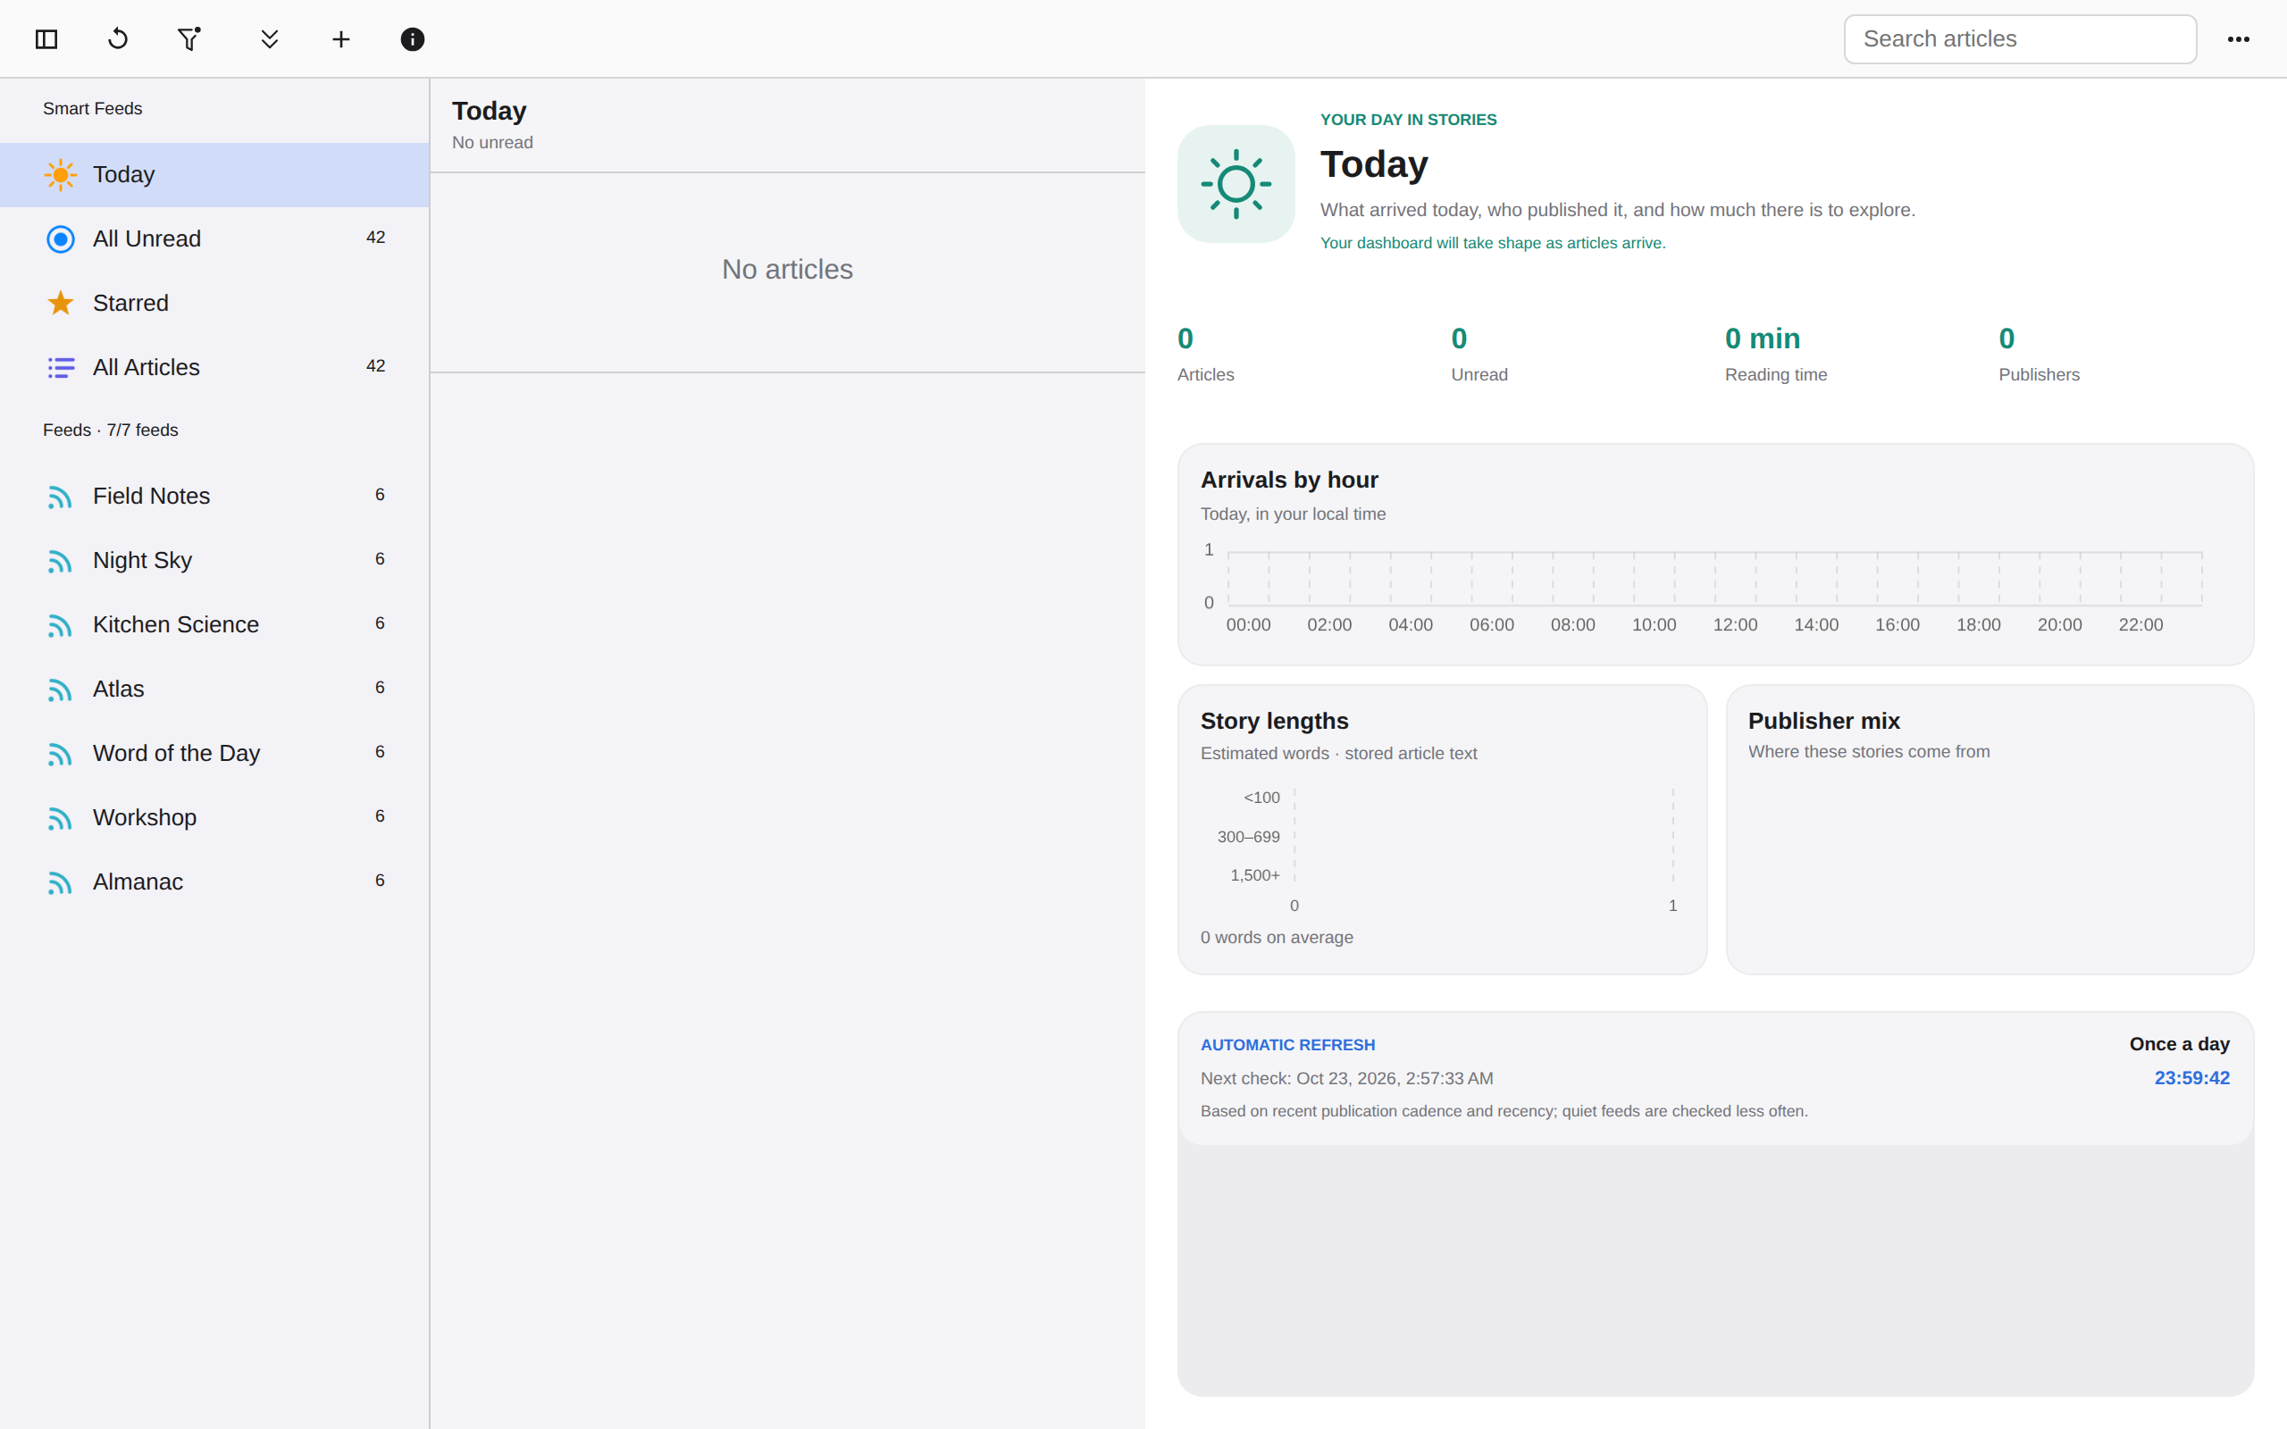Screen dimensions: 2287x1429
Task: Click the Publisher mix card title
Action: (1823, 721)
